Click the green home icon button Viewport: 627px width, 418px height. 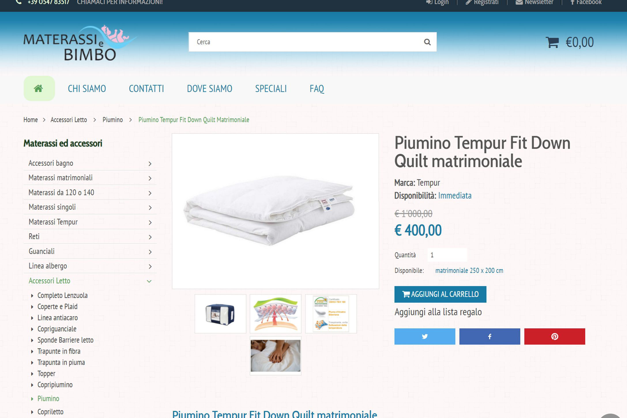(x=39, y=89)
